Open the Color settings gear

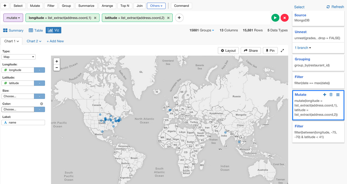coord(41,104)
